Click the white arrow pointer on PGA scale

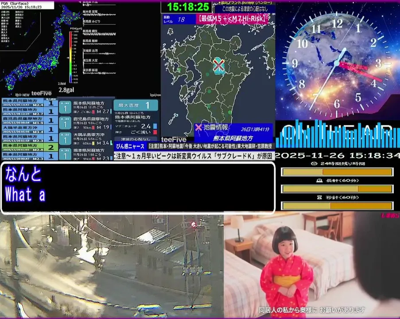(68, 58)
